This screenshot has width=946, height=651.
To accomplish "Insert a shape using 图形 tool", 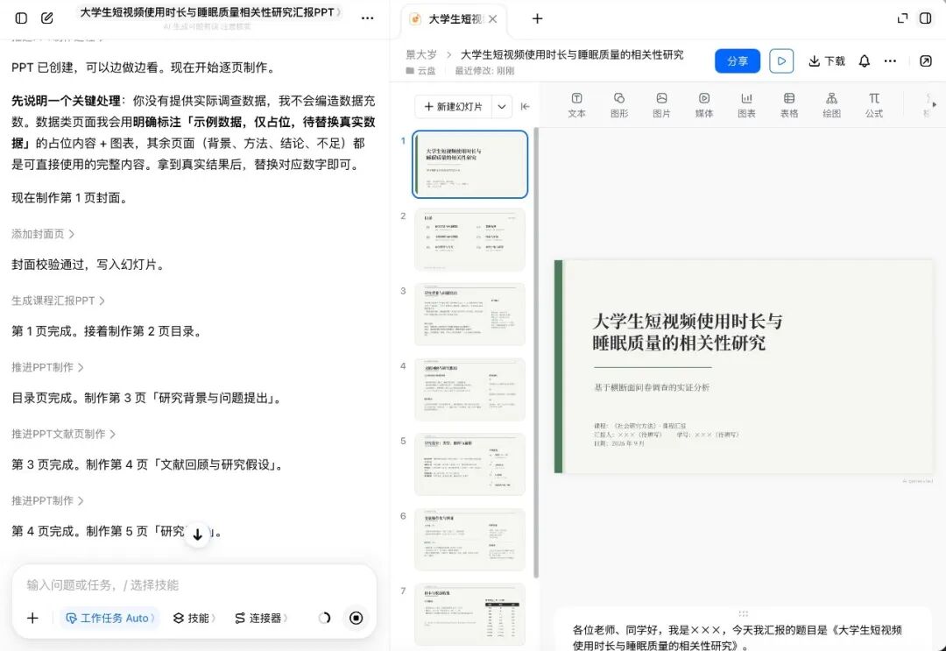I will (619, 105).
